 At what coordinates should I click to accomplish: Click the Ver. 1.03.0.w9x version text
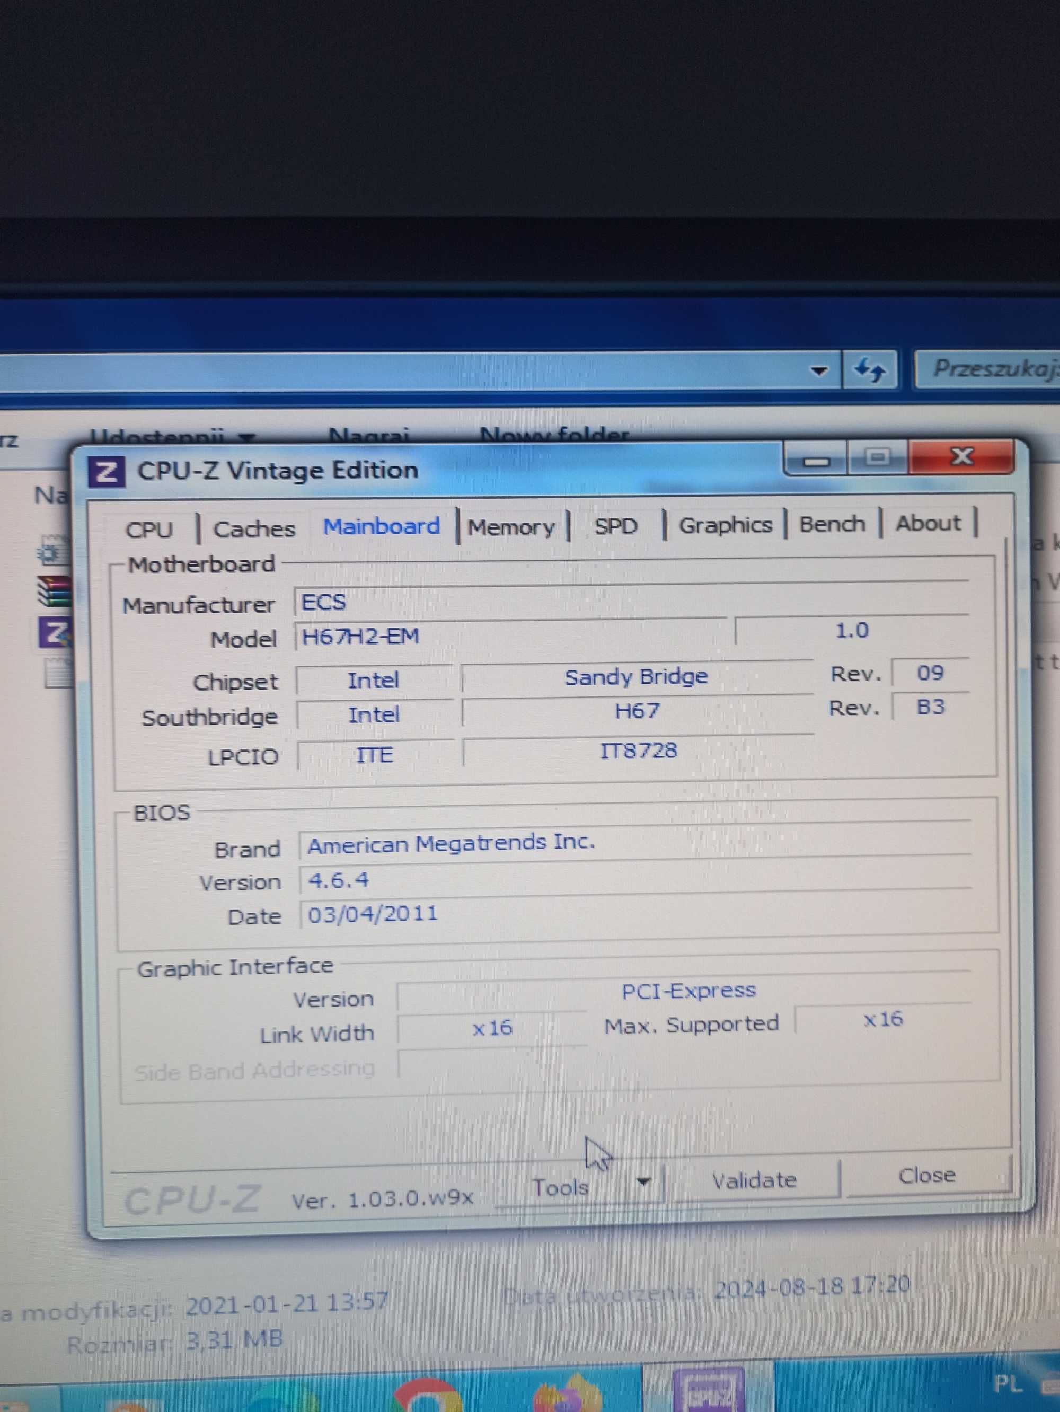[382, 1199]
